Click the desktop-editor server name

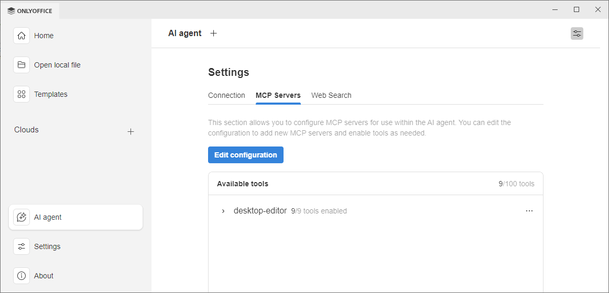(x=260, y=211)
